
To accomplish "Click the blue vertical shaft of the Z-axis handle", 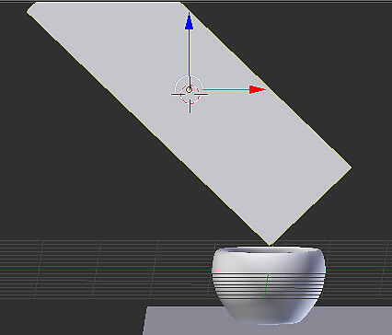I will coord(189,53).
